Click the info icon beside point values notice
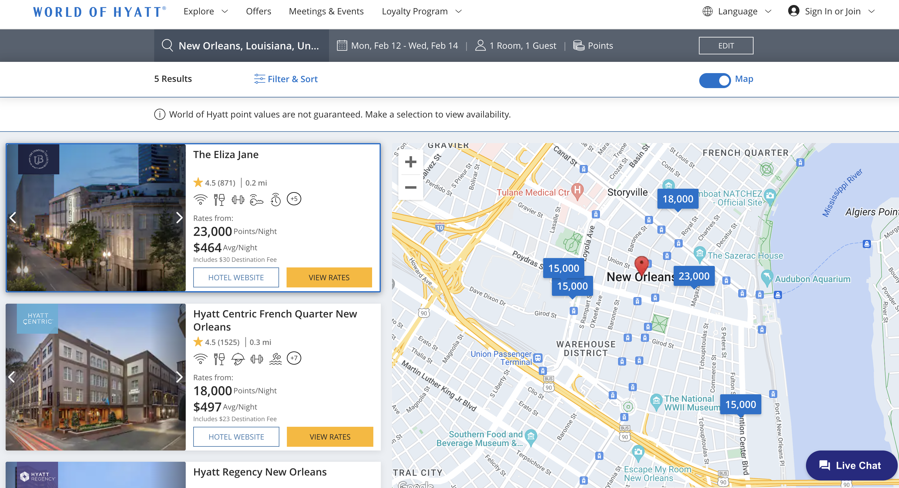The height and width of the screenshot is (488, 899). click(160, 114)
